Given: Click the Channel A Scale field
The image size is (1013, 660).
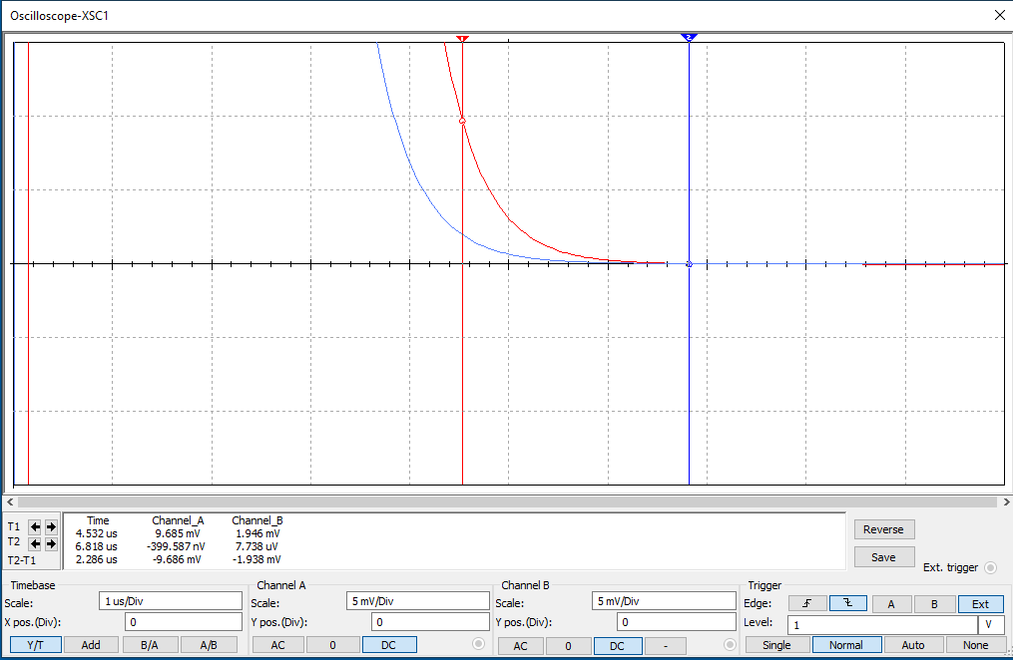Looking at the screenshot, I should (418, 601).
